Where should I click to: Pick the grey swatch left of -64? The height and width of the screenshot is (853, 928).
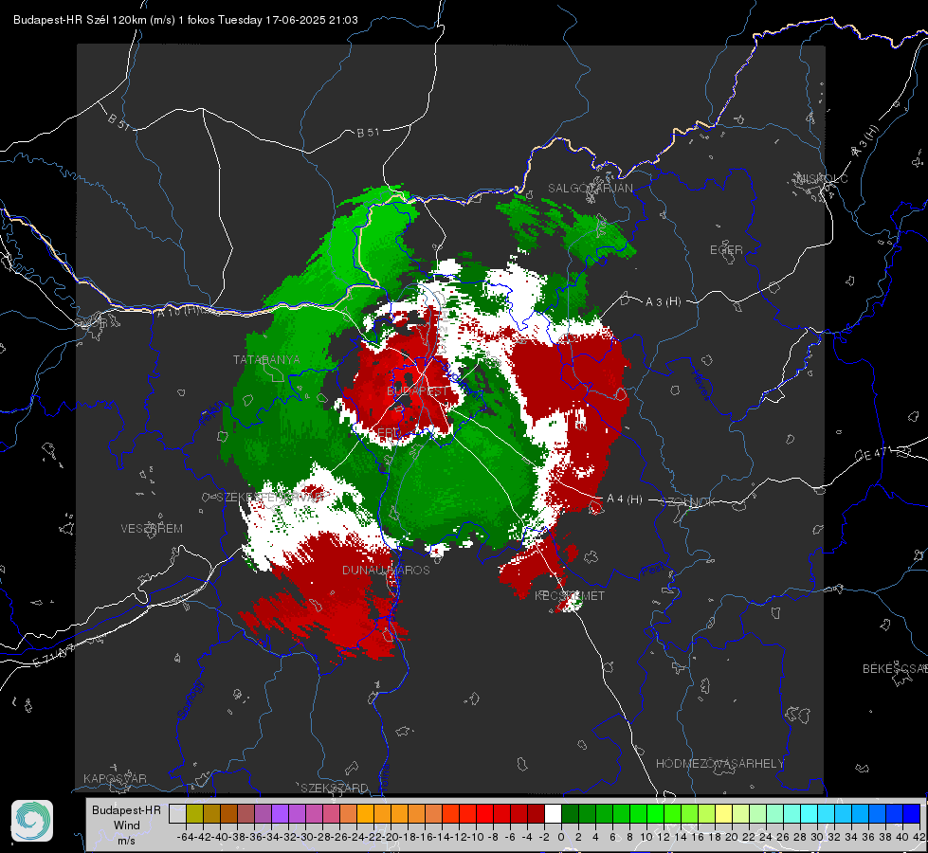[x=177, y=813]
